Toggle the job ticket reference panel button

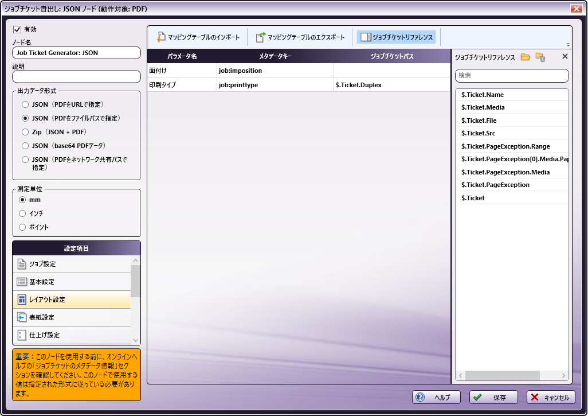(x=397, y=37)
